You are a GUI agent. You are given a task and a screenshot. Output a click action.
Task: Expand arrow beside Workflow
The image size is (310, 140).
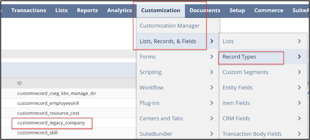click(x=212, y=87)
